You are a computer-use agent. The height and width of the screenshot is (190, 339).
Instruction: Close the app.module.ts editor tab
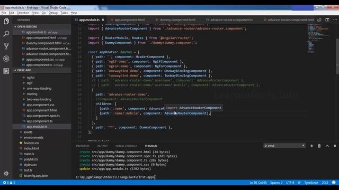point(103,20)
